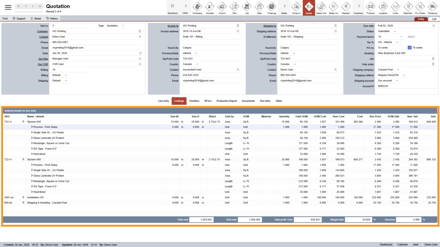Follow the Invoice to link
The image size is (440, 247).
[173, 26]
